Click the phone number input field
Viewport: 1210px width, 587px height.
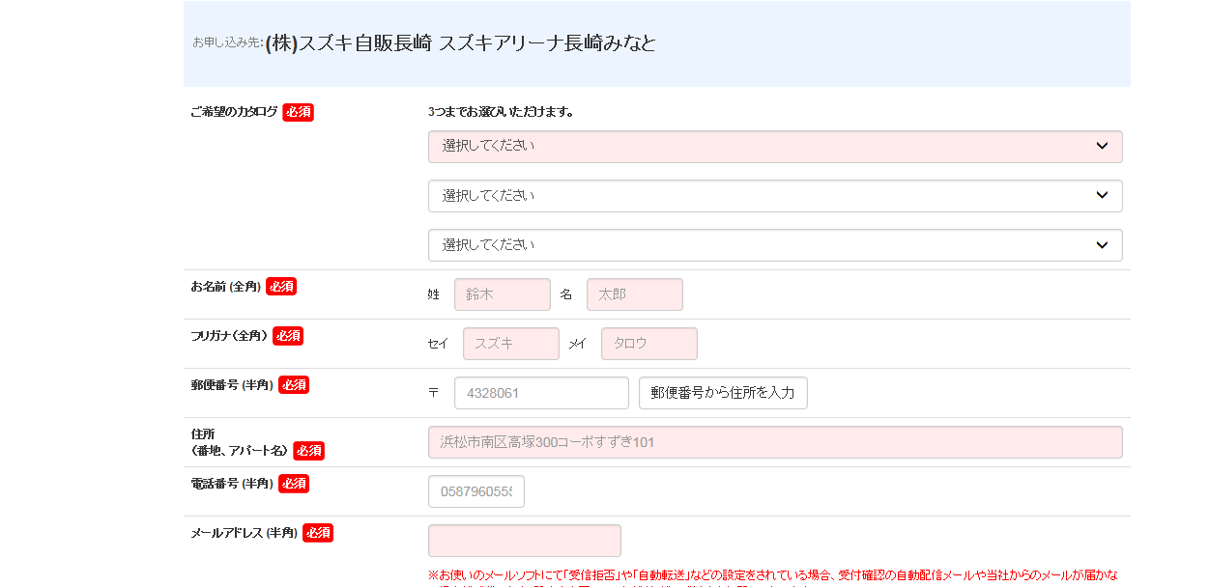pos(476,491)
